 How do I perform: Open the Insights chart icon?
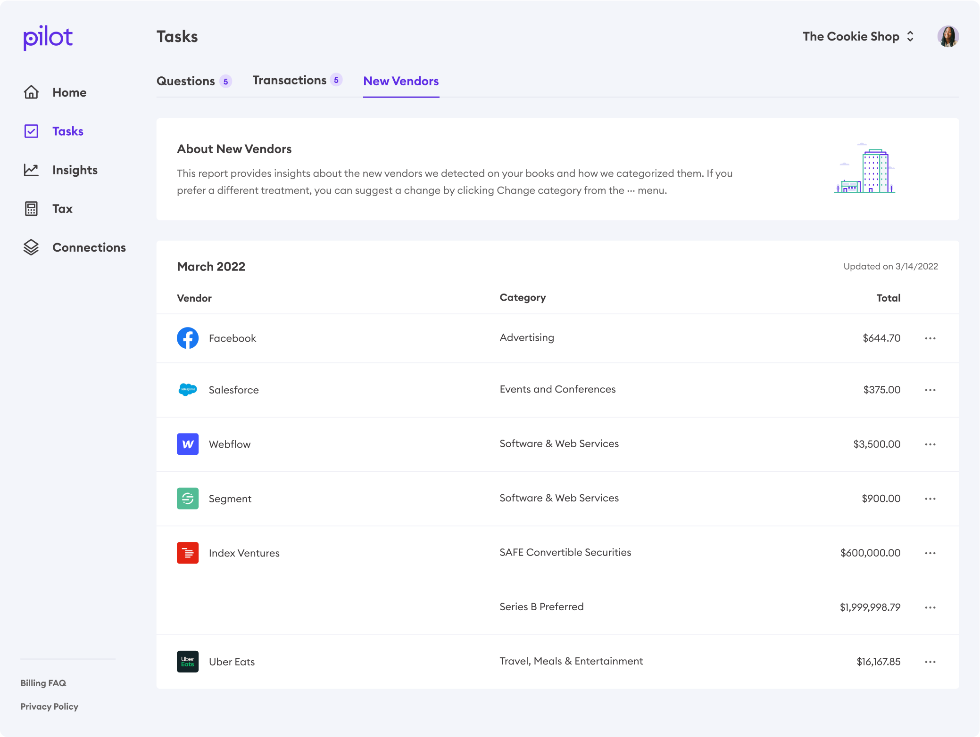31,170
